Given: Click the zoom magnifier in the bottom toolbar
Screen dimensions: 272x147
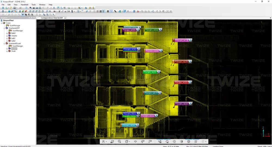Looking at the screenshot, I should pyautogui.click(x=119, y=142).
